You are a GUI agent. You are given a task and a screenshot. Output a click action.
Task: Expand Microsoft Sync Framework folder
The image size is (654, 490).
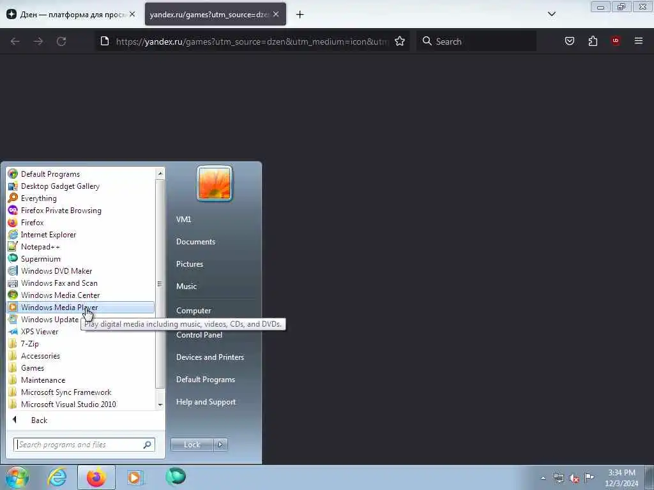coord(81,392)
